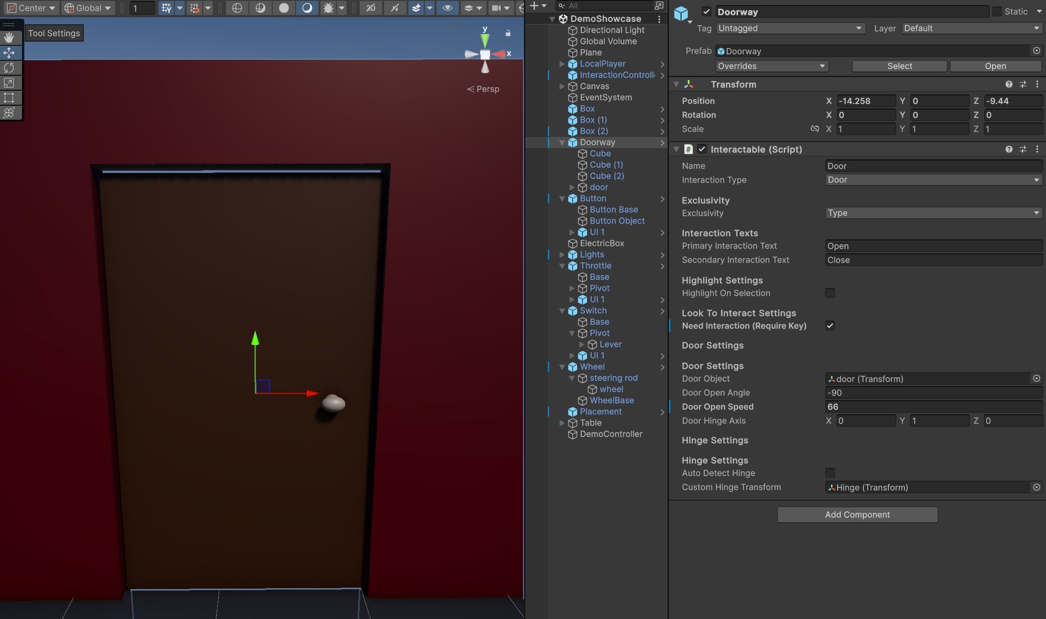Viewport: 1046px width, 619px height.
Task: Open the Layer Default dropdown
Action: point(972,29)
